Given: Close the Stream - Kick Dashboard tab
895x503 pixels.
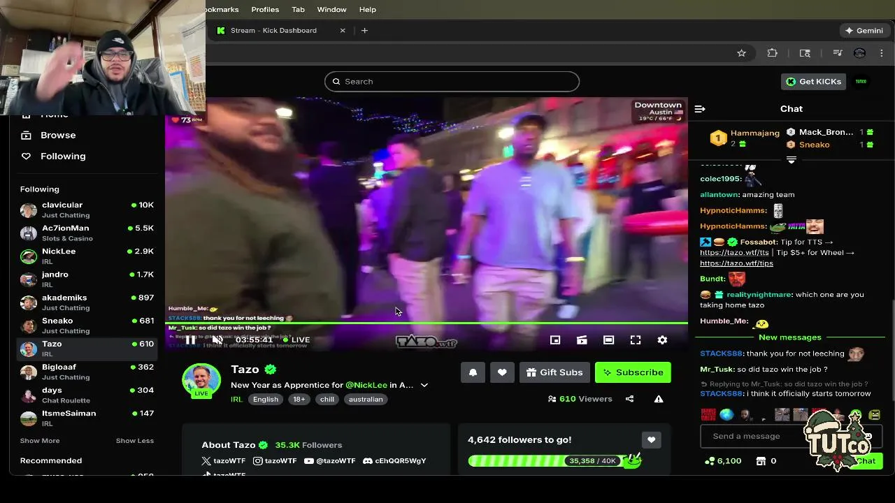Looking at the screenshot, I should tap(343, 30).
